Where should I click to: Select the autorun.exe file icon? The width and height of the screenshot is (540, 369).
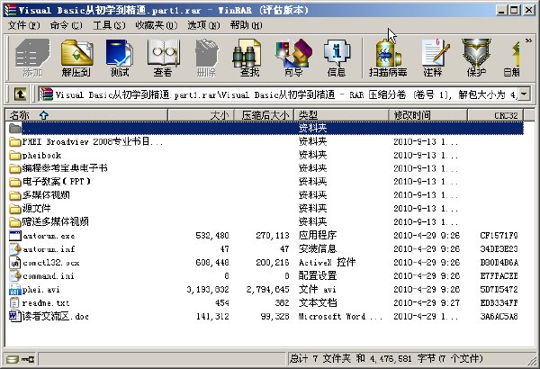tap(15, 236)
